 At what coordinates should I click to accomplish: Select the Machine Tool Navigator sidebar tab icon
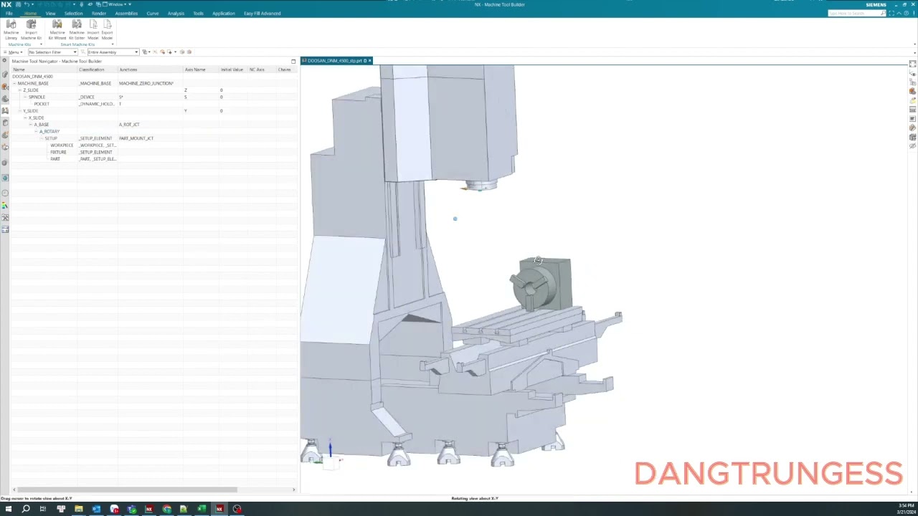5,110
